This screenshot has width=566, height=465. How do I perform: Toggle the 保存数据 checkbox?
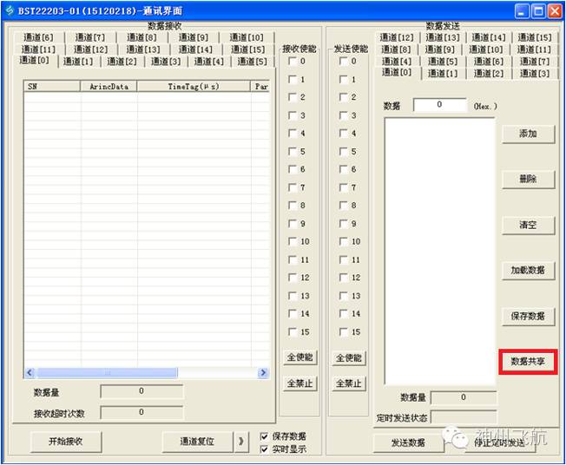tap(264, 436)
